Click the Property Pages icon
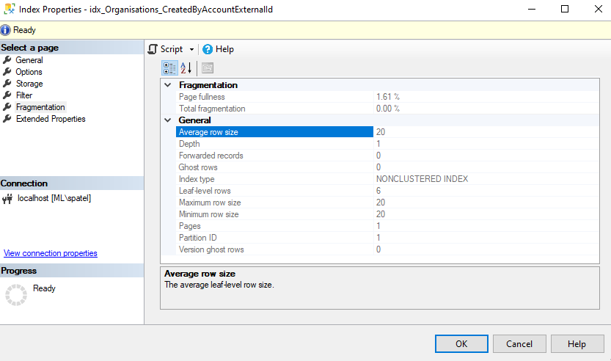The image size is (611, 361). click(x=208, y=68)
